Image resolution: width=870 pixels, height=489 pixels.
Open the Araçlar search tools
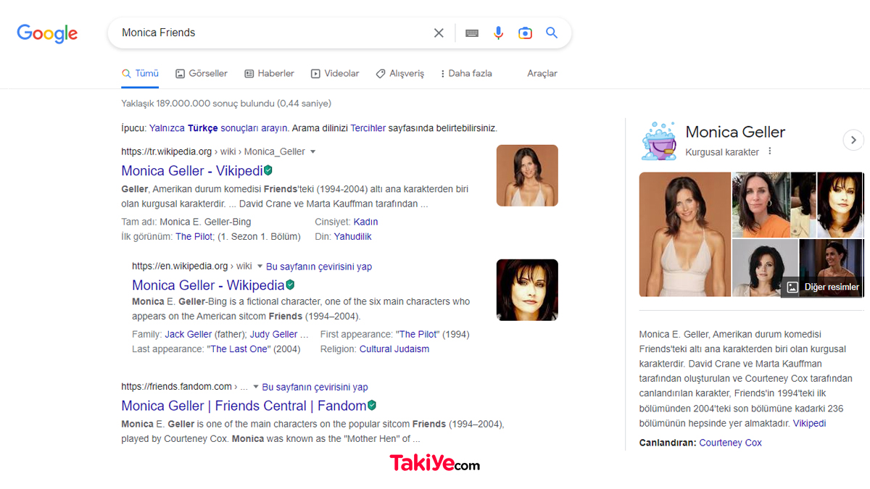(542, 73)
